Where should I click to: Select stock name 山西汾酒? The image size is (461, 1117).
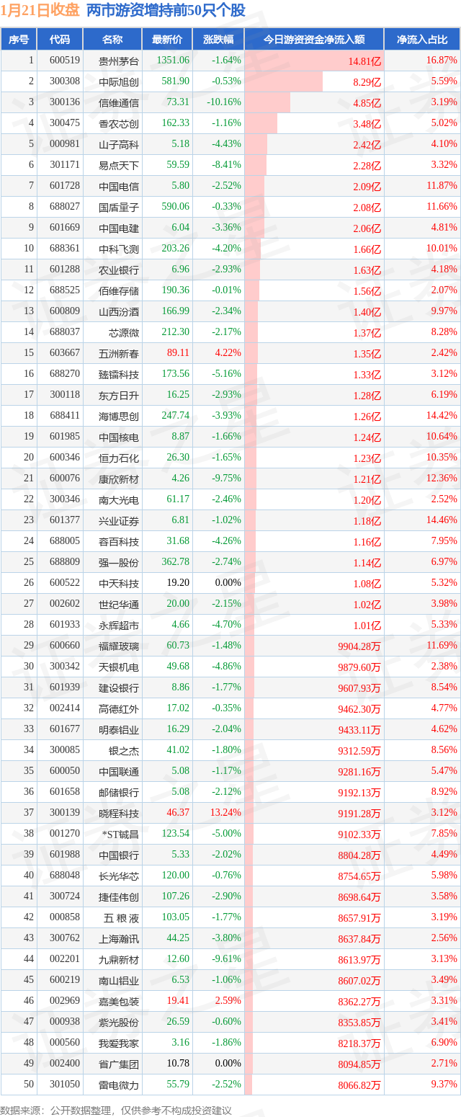(x=119, y=311)
